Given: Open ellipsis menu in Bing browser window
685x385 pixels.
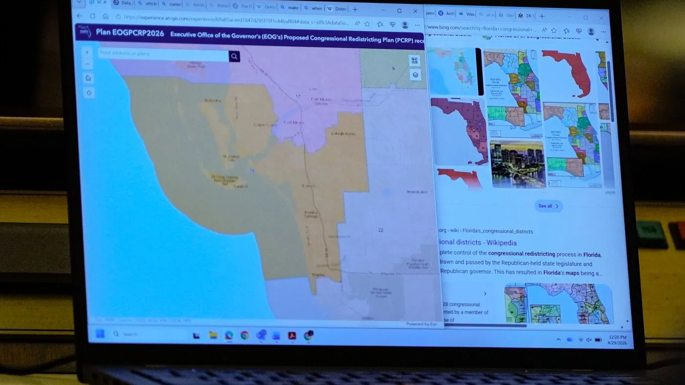Looking at the screenshot, I should click(602, 32).
